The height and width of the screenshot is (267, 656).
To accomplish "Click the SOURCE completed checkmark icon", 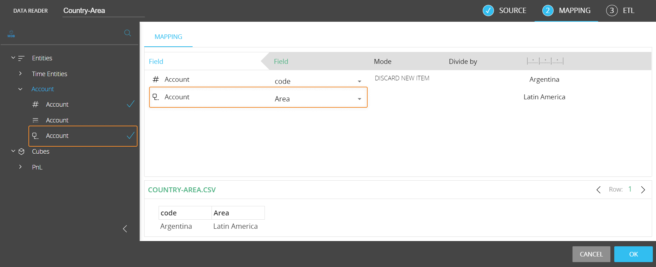I will [x=488, y=11].
